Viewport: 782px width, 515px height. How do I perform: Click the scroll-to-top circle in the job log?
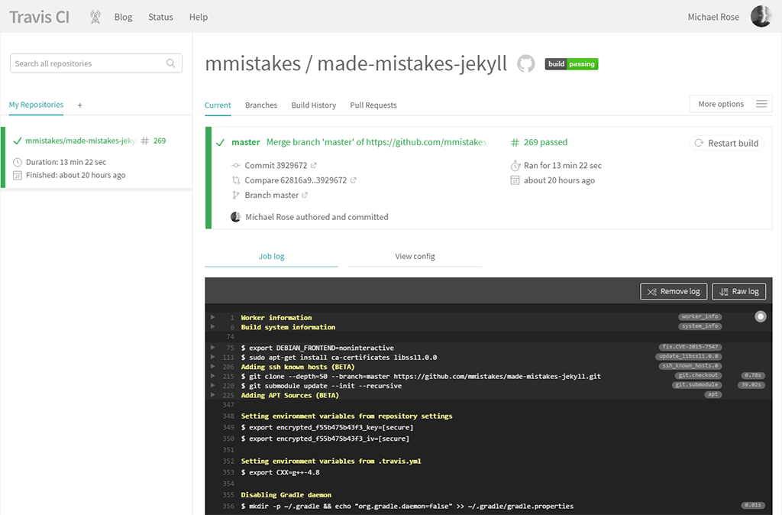(x=760, y=316)
